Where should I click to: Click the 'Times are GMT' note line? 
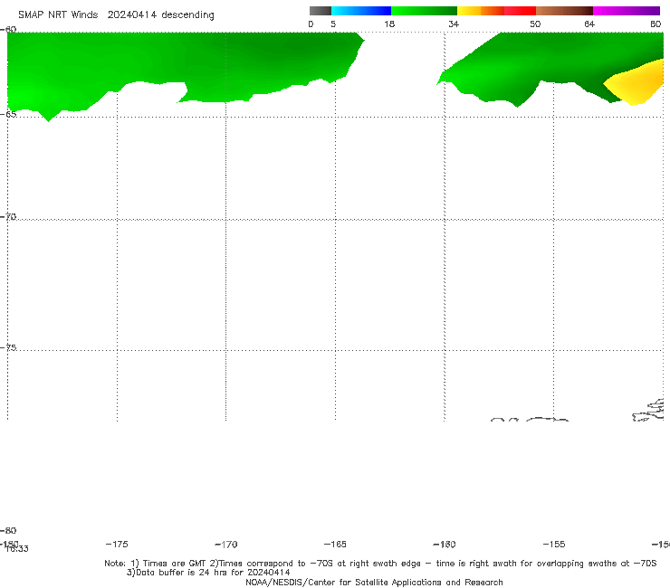pyautogui.click(x=380, y=564)
